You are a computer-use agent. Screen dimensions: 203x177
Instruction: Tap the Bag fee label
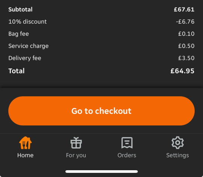[x=19, y=34]
